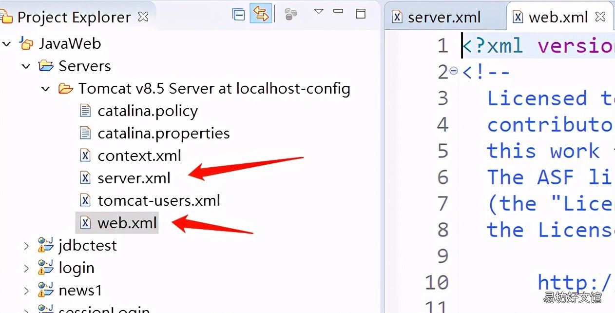
Task: Click line number 6 in editor gutter
Action: [x=442, y=177]
